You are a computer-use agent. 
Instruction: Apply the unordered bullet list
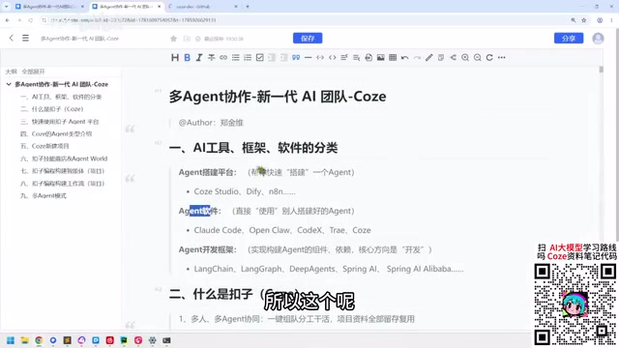coord(236,58)
